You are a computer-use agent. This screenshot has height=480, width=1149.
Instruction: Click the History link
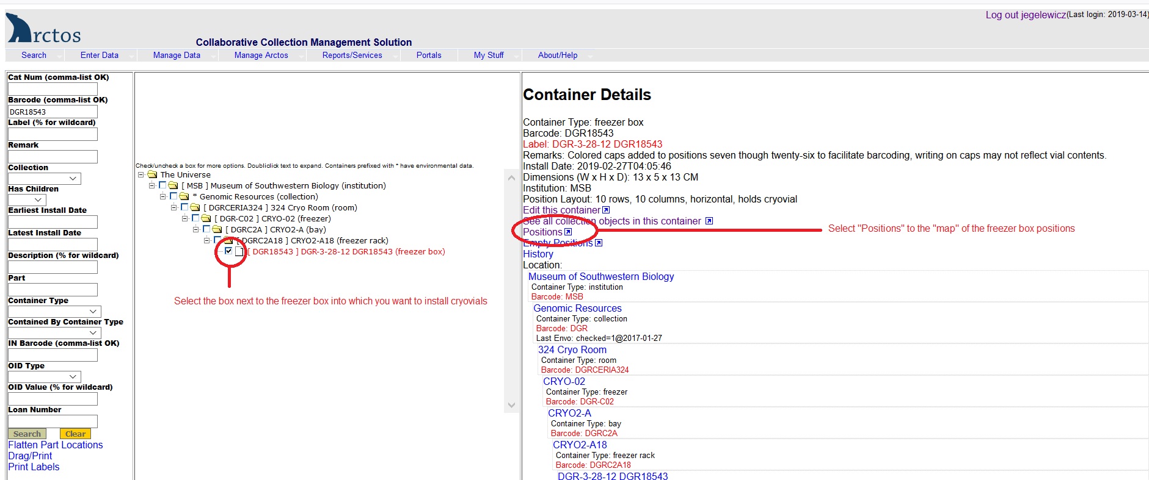click(x=538, y=254)
